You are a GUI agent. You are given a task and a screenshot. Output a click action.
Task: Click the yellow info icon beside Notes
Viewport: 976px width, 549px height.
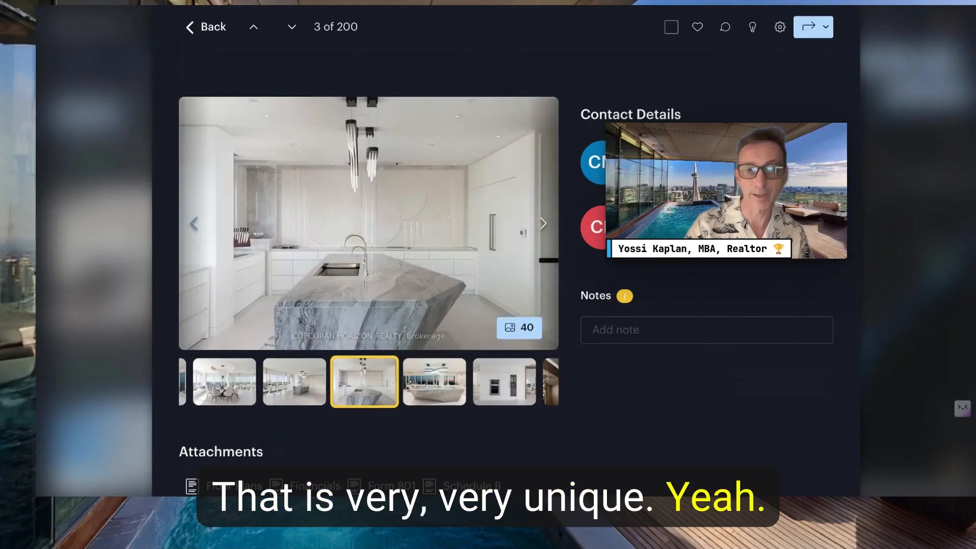point(625,296)
